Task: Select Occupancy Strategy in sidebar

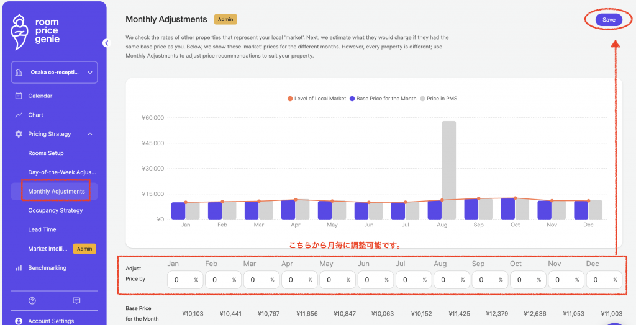Action: pos(55,211)
